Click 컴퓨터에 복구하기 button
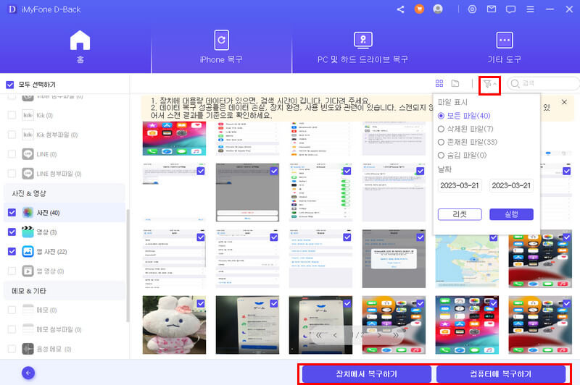580x385 pixels. point(501,374)
